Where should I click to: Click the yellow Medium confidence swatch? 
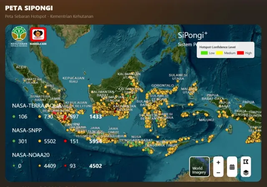click(x=219, y=53)
